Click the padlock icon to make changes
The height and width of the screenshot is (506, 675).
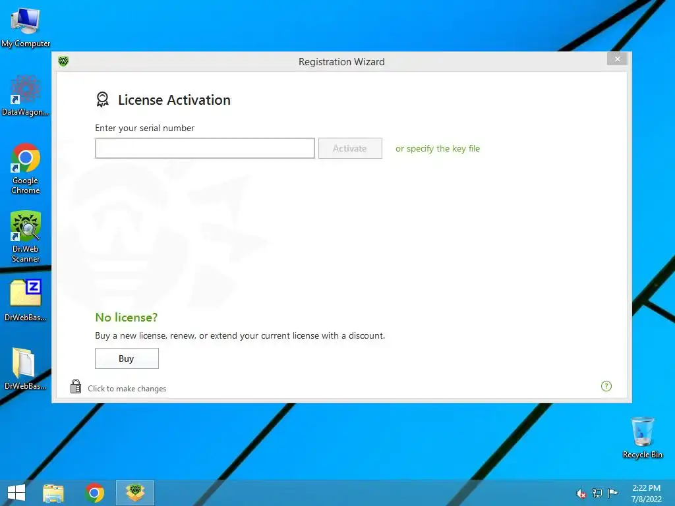76,386
